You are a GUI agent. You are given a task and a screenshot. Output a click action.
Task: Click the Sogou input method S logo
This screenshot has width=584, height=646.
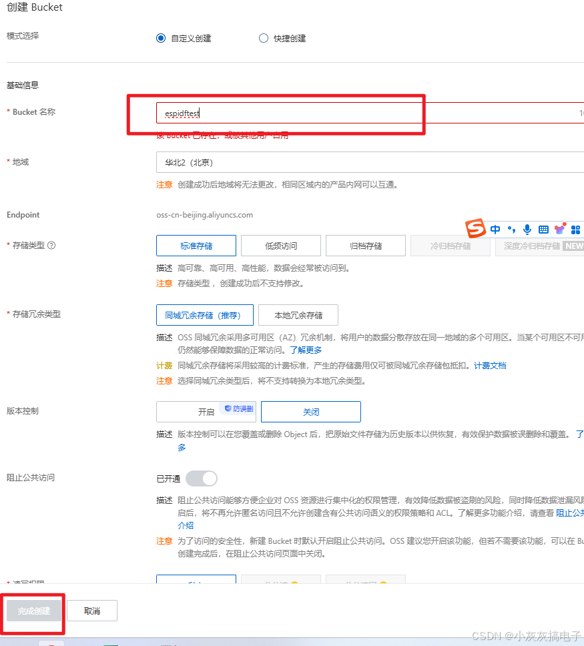[475, 229]
